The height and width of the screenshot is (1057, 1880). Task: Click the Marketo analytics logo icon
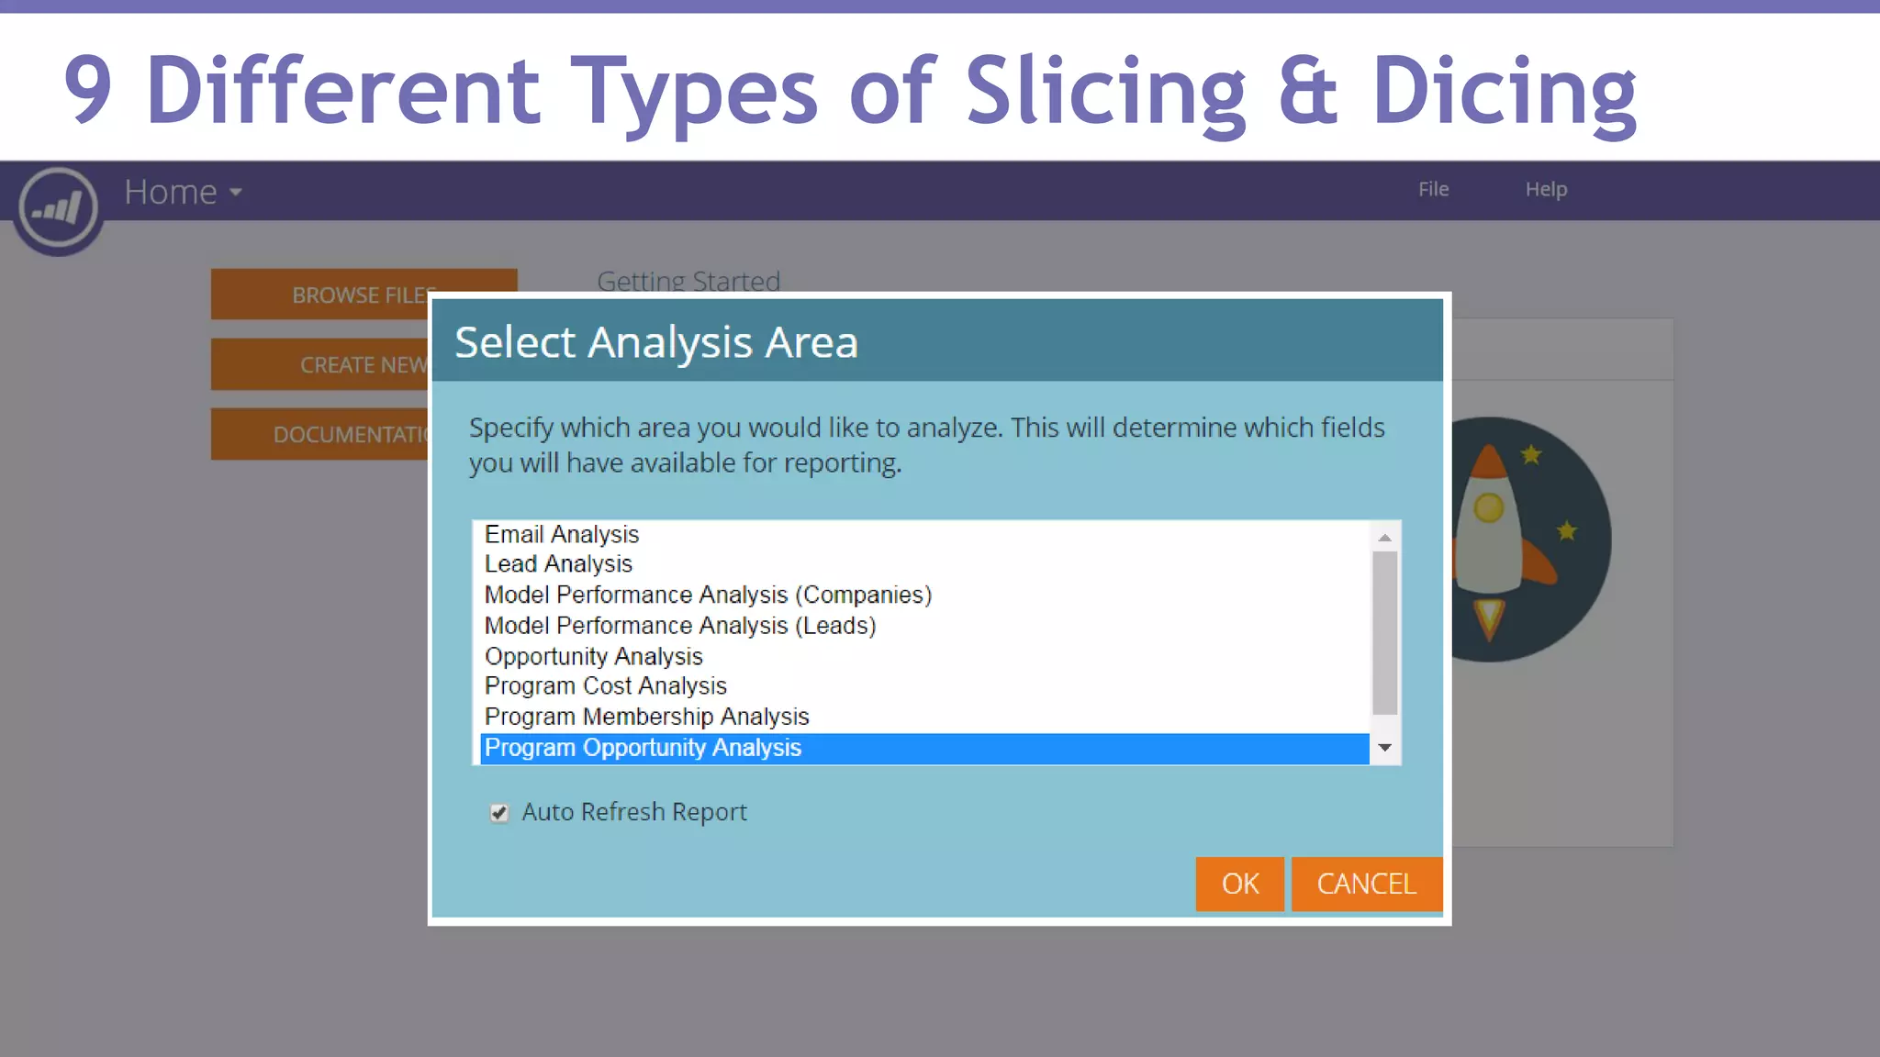[58, 209]
